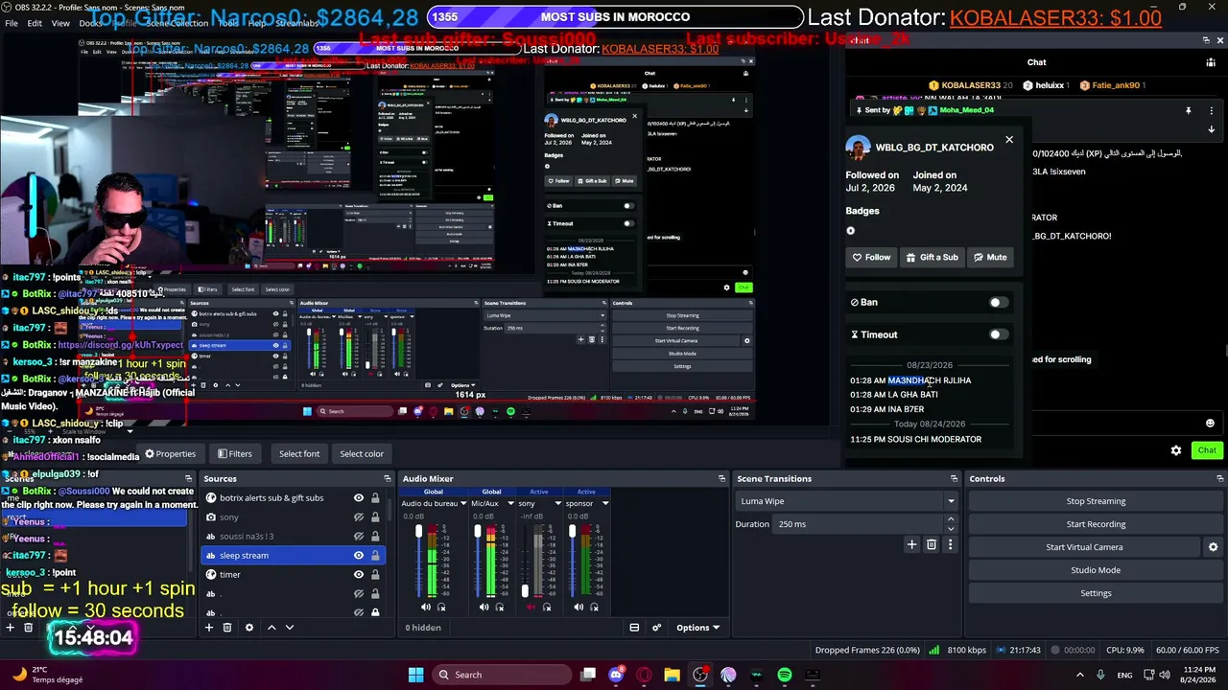The image size is (1228, 690).
Task: Expand Audio du bureau channel dropdown
Action: coord(465,503)
